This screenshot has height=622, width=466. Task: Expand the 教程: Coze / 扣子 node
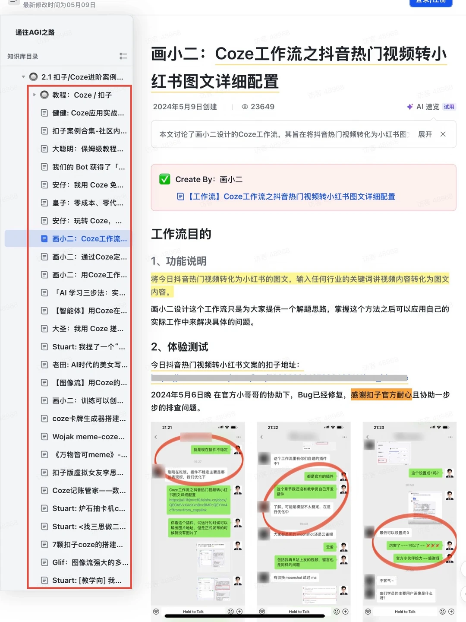(x=34, y=95)
